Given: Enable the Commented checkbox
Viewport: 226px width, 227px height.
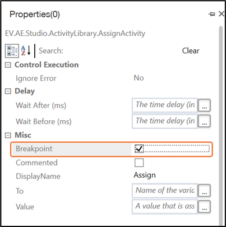Looking at the screenshot, I should point(139,163).
